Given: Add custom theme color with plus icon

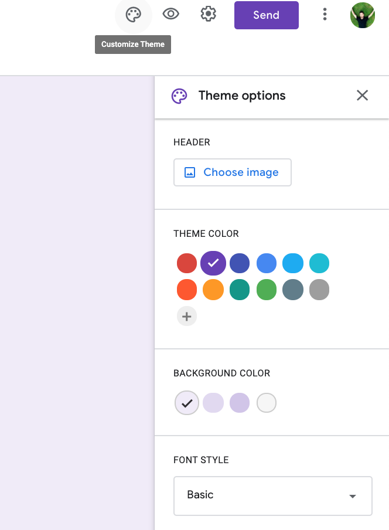Looking at the screenshot, I should click(187, 317).
